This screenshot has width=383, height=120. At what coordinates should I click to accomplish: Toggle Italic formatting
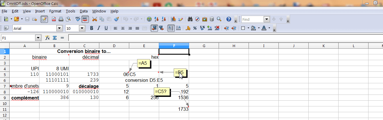pos(99,28)
